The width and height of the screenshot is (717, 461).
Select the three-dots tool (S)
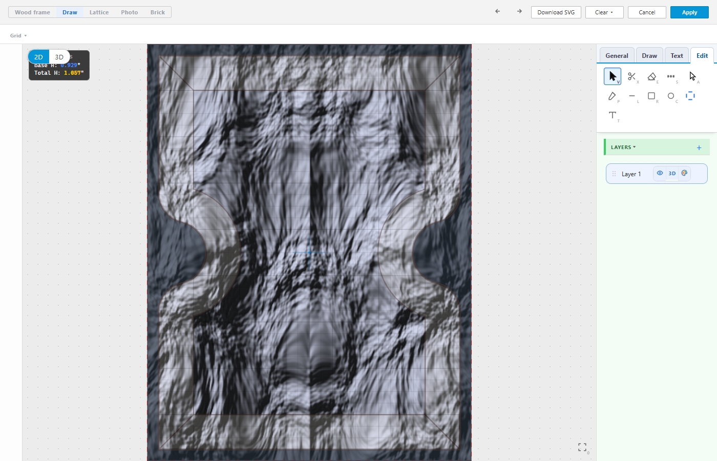671,76
